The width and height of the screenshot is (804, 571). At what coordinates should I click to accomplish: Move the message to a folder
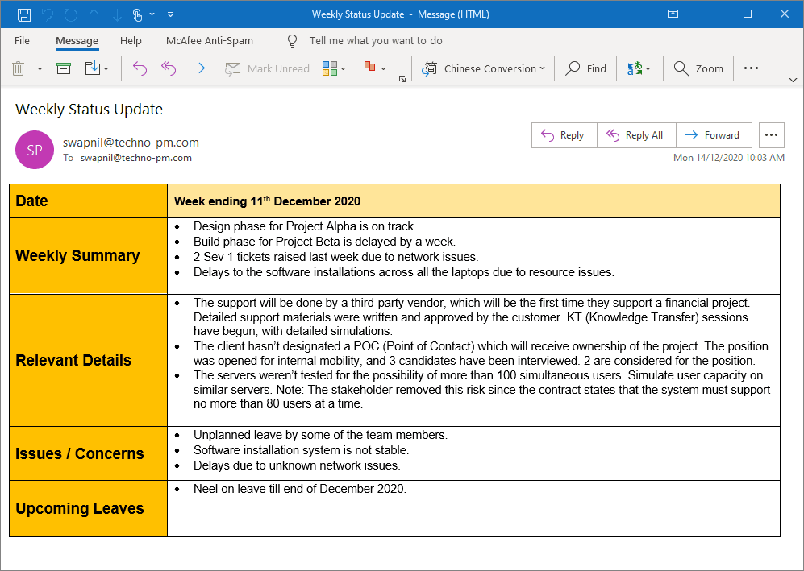click(x=93, y=68)
